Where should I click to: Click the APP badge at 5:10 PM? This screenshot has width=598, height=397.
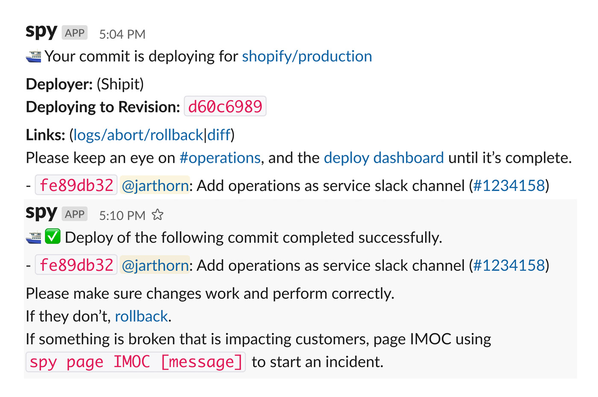pyautogui.click(x=75, y=214)
